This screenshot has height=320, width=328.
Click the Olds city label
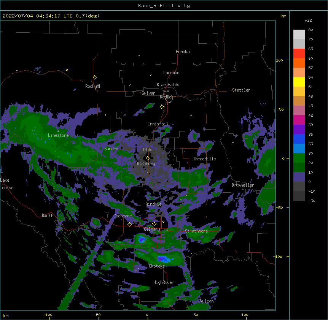coord(148,150)
